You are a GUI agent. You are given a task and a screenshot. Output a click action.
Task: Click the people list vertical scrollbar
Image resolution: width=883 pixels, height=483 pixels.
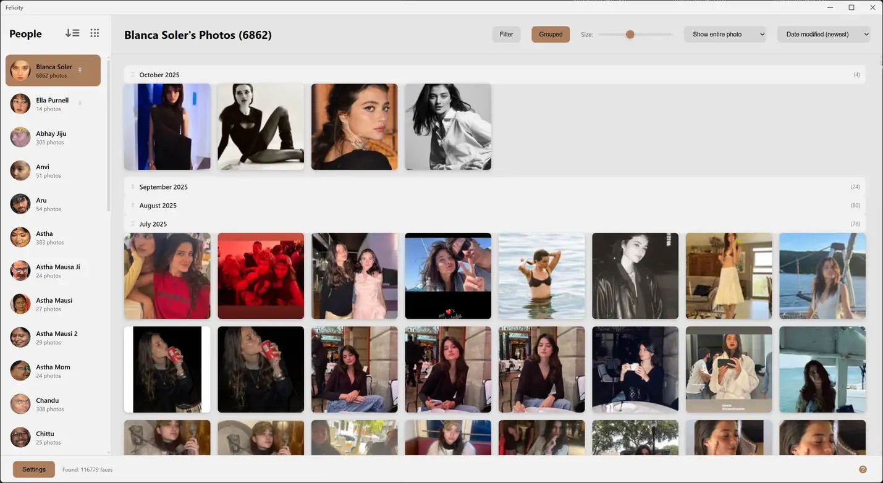pyautogui.click(x=109, y=136)
